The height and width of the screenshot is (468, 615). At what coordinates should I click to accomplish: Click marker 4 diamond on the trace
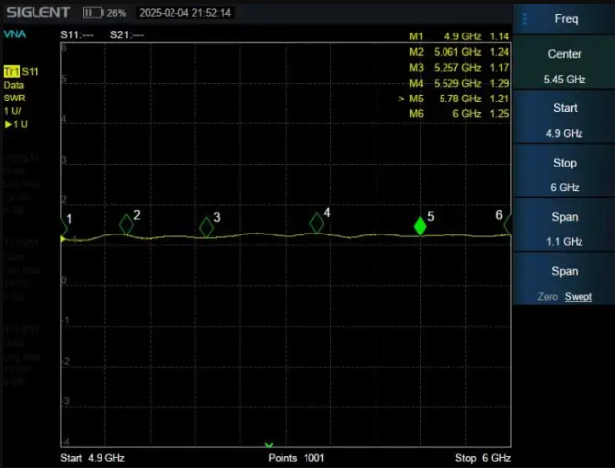(316, 223)
